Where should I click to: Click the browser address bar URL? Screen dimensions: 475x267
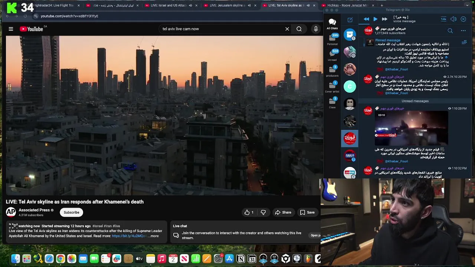69,16
